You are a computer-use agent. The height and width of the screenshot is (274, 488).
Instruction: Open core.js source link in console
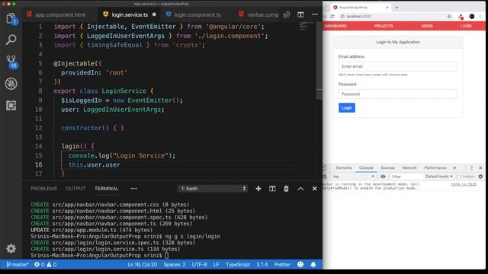click(x=464, y=184)
